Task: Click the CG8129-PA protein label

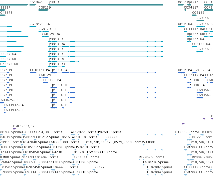Action: click(x=52, y=80)
